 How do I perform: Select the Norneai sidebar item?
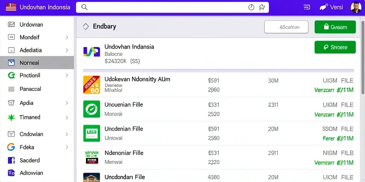click(37, 63)
